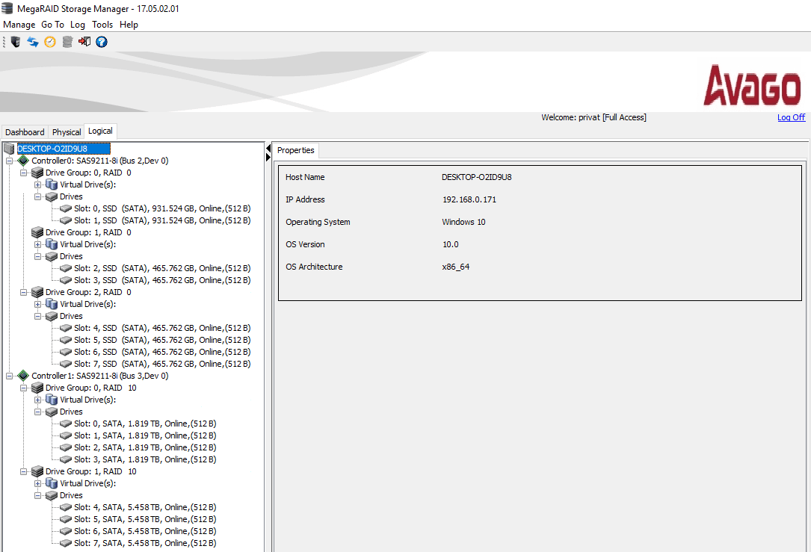Select the Properties tab

pyautogui.click(x=296, y=150)
